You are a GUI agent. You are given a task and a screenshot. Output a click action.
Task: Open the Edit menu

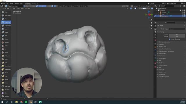8,3
